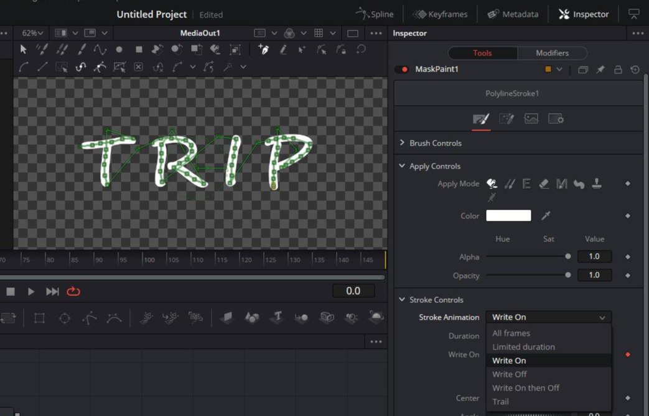The height and width of the screenshot is (416, 649).
Task: Choose Write On then Off option
Action: [548, 388]
